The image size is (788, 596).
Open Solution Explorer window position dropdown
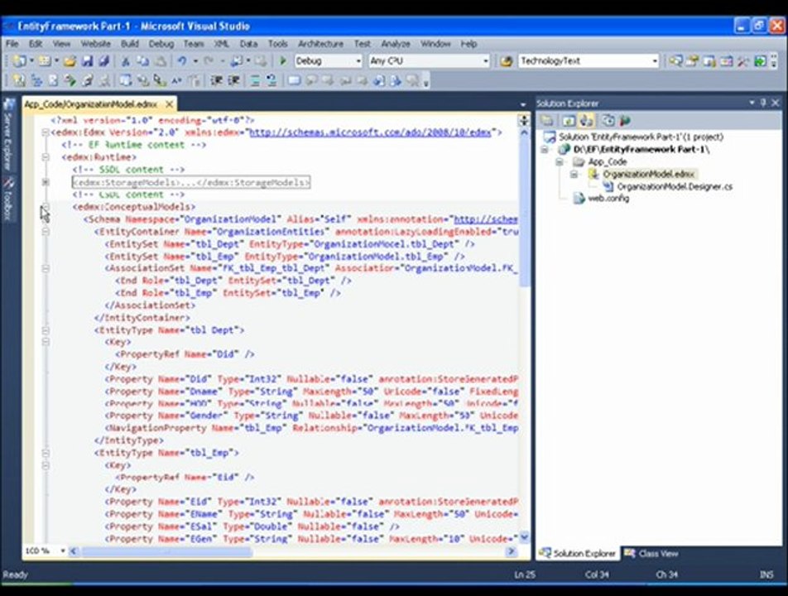point(752,103)
